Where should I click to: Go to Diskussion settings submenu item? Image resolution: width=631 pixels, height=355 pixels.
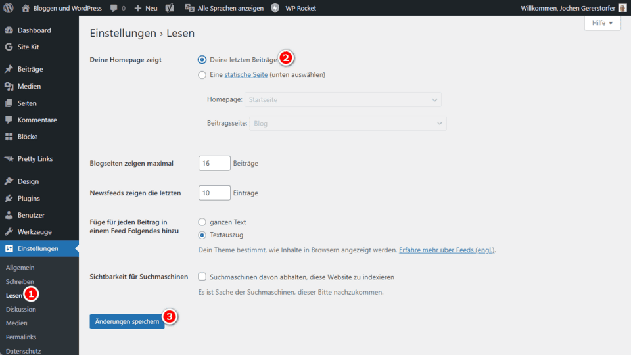coord(21,309)
